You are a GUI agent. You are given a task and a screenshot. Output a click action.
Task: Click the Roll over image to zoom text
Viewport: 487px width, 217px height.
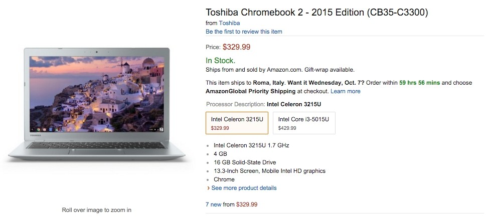[x=97, y=210]
